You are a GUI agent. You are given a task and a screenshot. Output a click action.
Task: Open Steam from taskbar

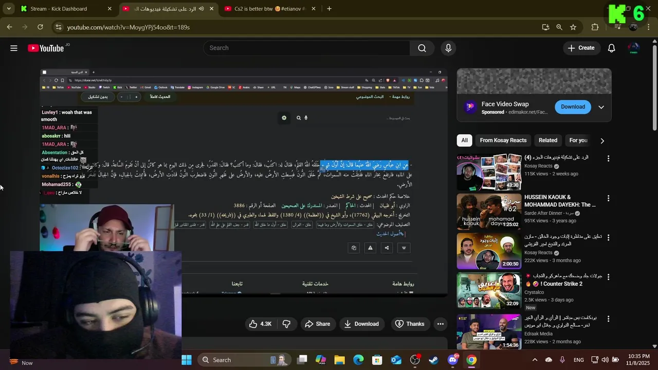(434, 360)
